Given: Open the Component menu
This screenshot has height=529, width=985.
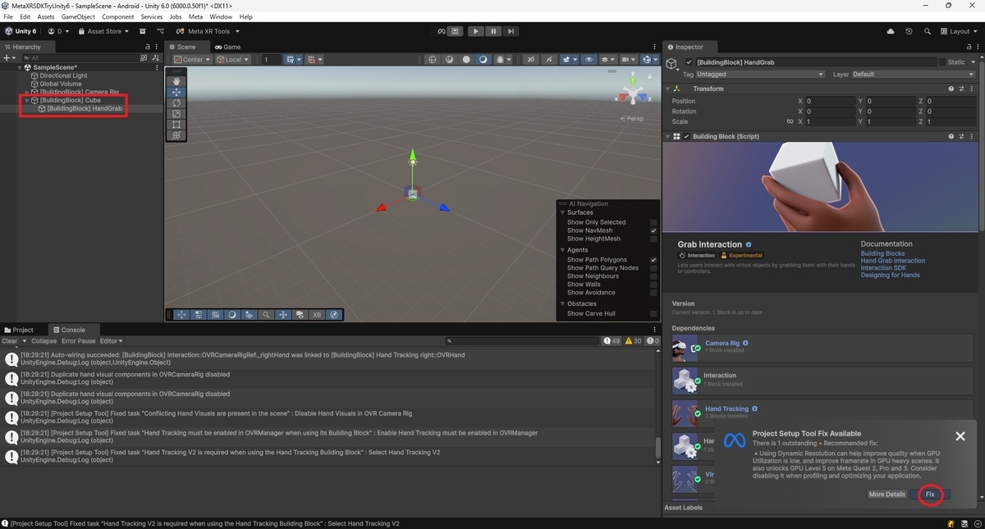Looking at the screenshot, I should [x=117, y=16].
